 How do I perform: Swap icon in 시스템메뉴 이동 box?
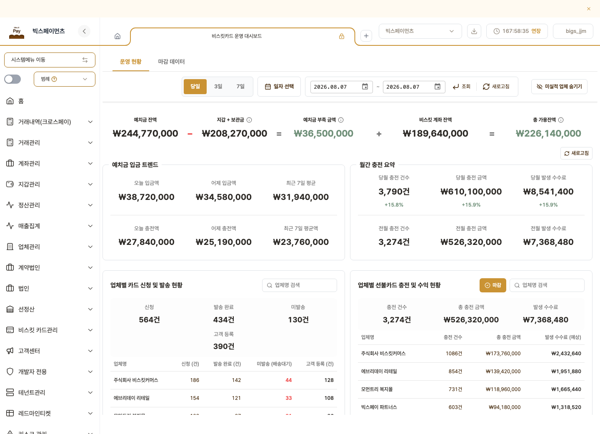coord(85,60)
